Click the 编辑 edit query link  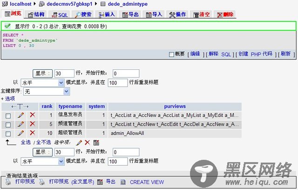195,54
